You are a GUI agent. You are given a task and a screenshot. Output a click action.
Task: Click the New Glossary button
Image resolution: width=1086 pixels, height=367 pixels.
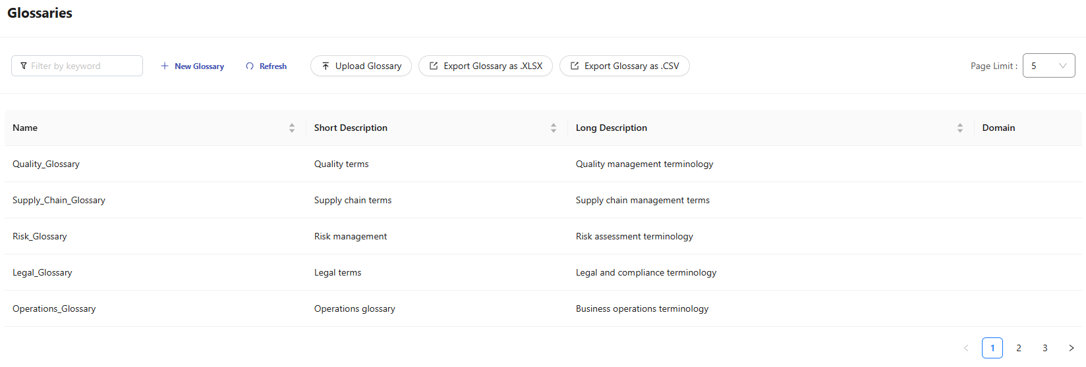(192, 66)
